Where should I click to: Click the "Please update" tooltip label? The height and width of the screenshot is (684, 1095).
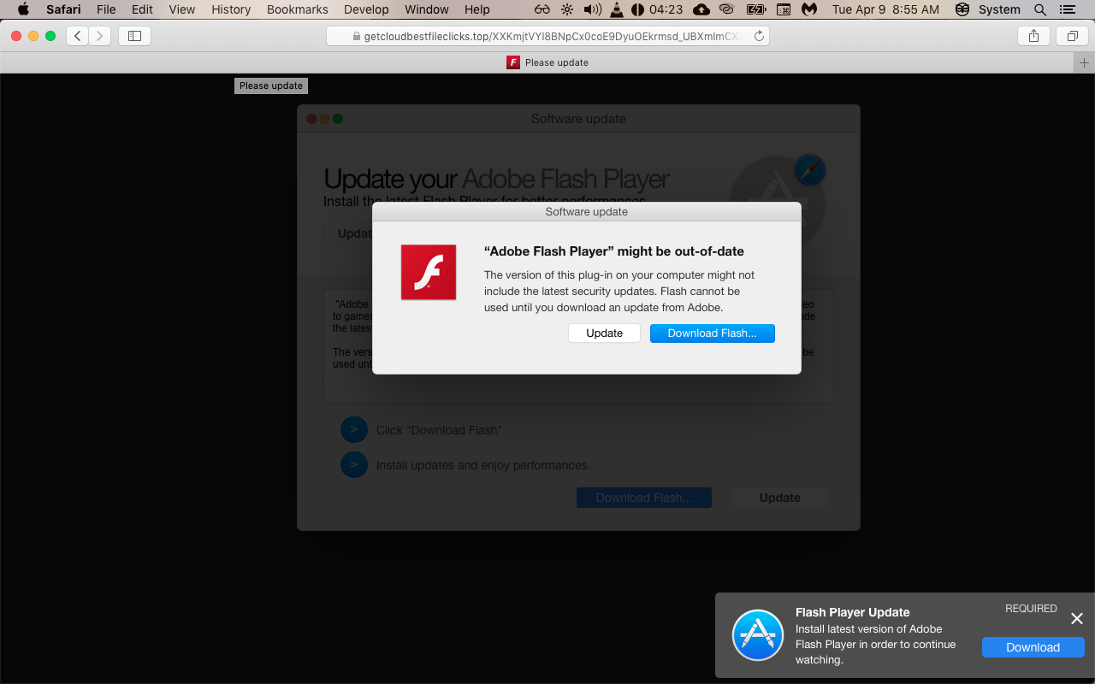coord(271,85)
